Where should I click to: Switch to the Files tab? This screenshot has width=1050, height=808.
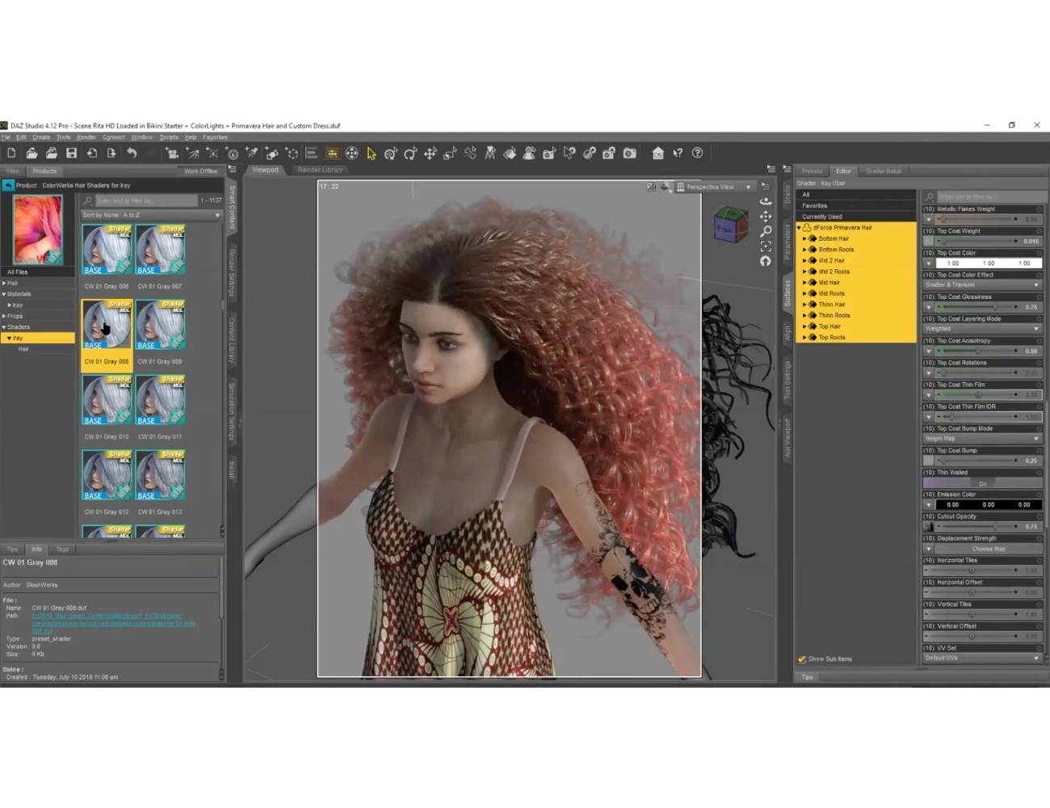[13, 171]
